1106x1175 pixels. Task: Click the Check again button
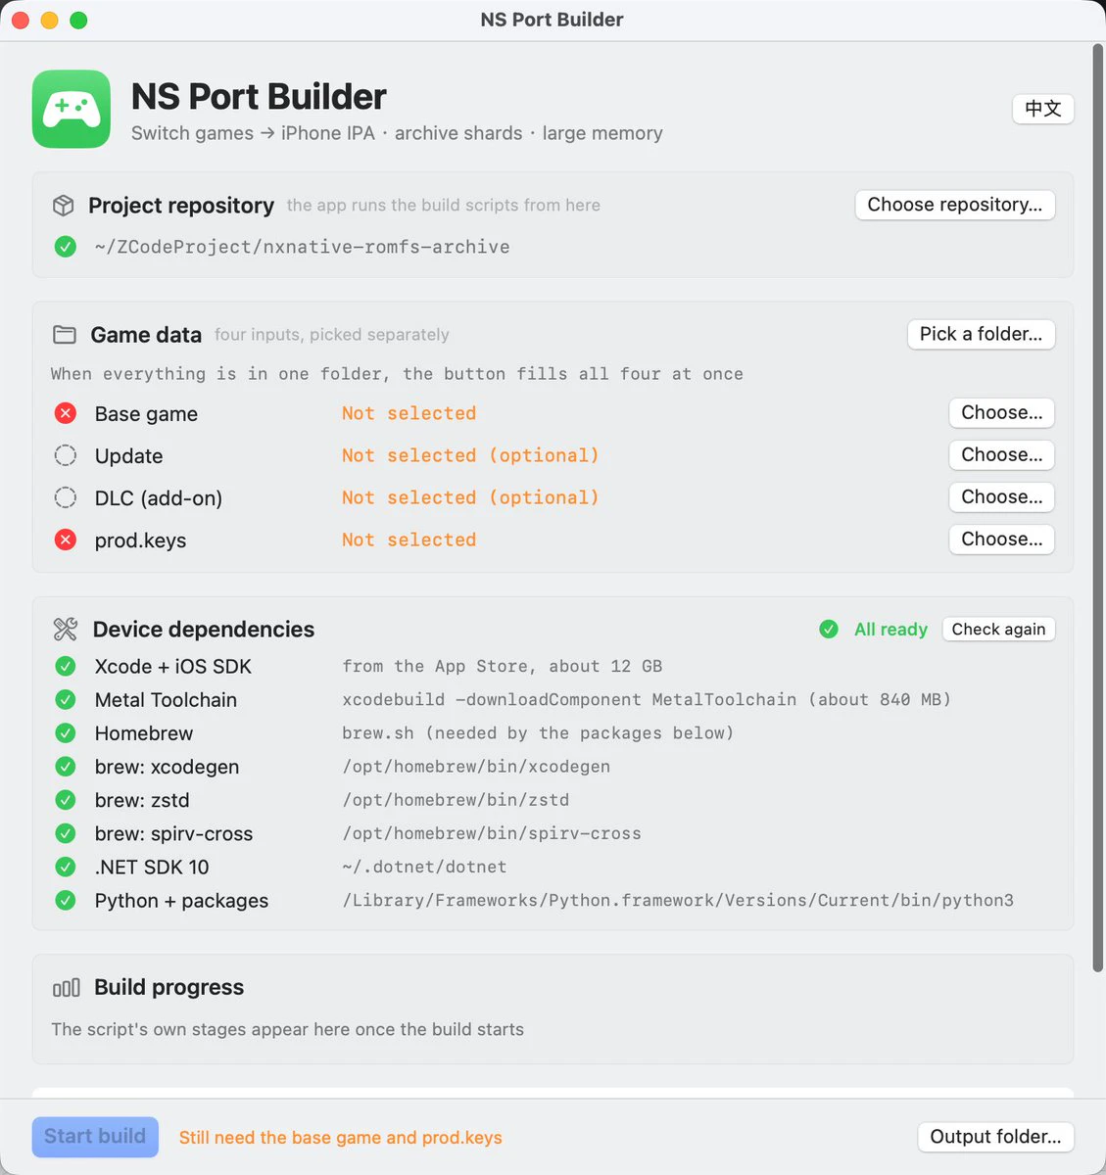click(998, 629)
